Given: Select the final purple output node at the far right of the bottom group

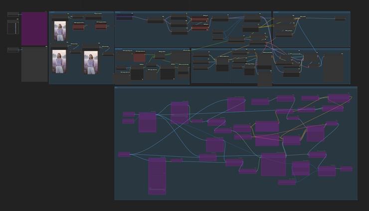Looking at the screenshot, I should pyautogui.click(x=347, y=169).
